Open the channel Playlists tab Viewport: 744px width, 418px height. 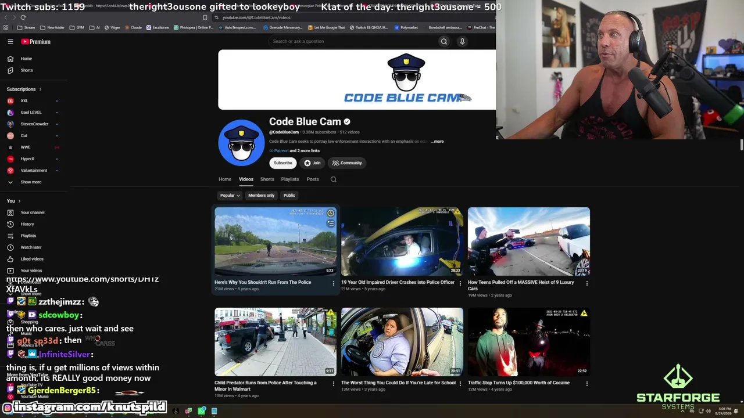pos(290,179)
